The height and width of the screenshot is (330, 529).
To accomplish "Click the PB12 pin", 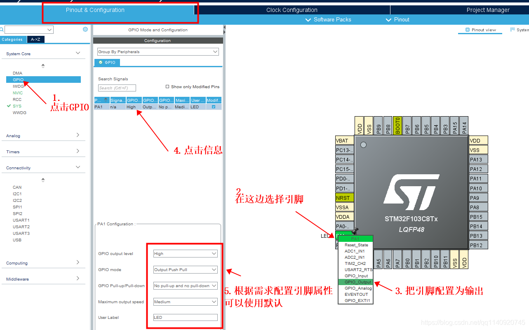I will [478, 245].
